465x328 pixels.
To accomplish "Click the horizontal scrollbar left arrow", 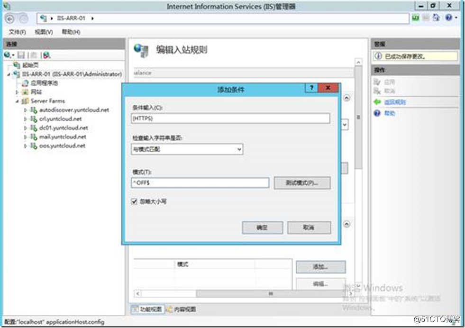I will coord(137,293).
